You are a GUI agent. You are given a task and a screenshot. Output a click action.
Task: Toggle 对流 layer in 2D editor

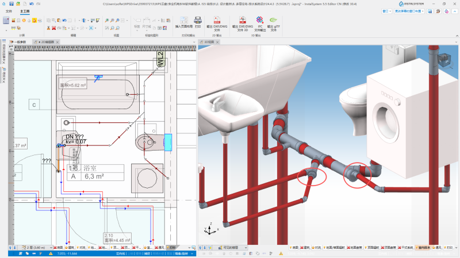pos(81,248)
